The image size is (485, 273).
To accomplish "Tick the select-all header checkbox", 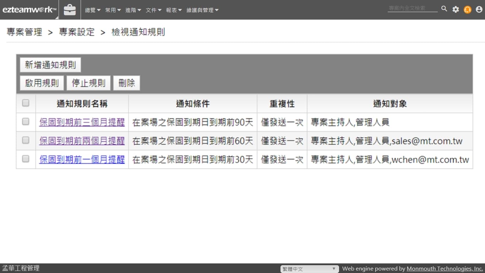I will [x=26, y=103].
